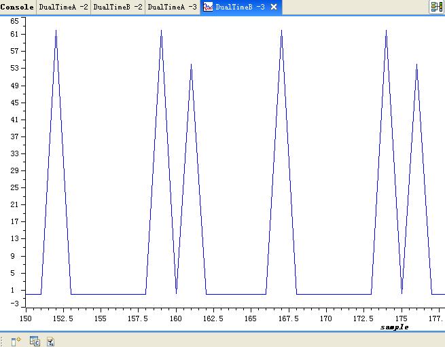Click the x-axis label '155'

coord(100,318)
